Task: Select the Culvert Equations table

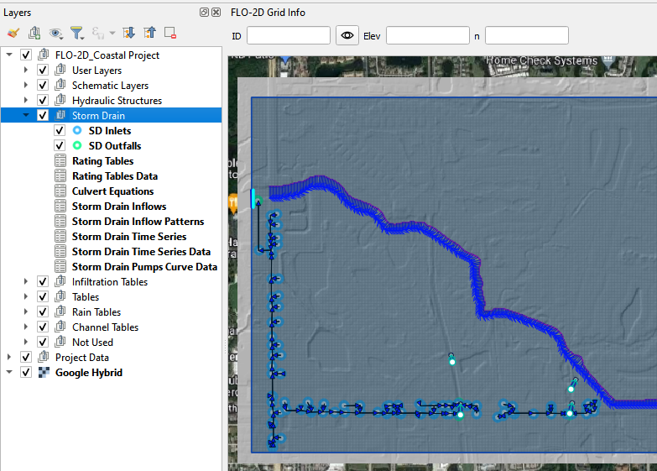Action: click(114, 191)
